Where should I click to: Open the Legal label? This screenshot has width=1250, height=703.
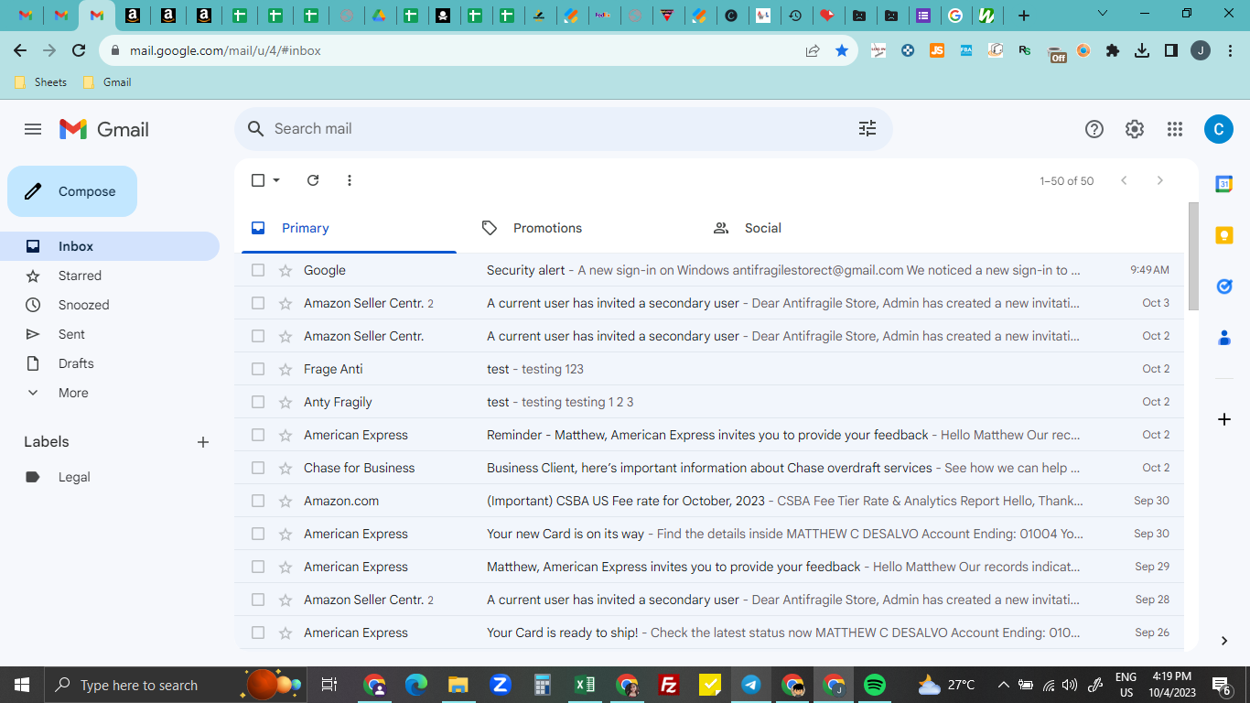point(110,477)
